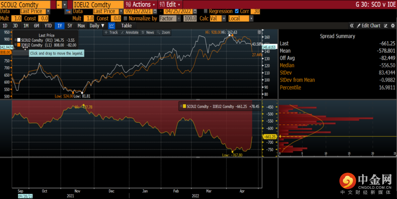
Task: Click the line chart type icon
Action: [112, 26]
